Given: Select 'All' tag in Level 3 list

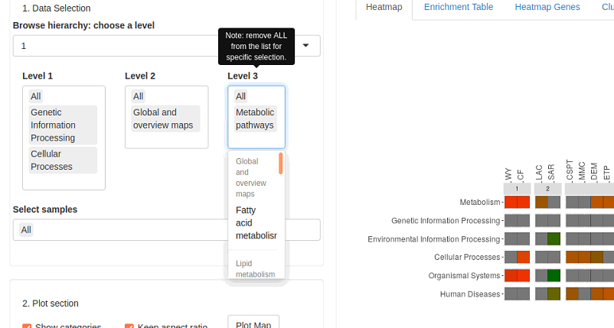Looking at the screenshot, I should click(x=241, y=96).
